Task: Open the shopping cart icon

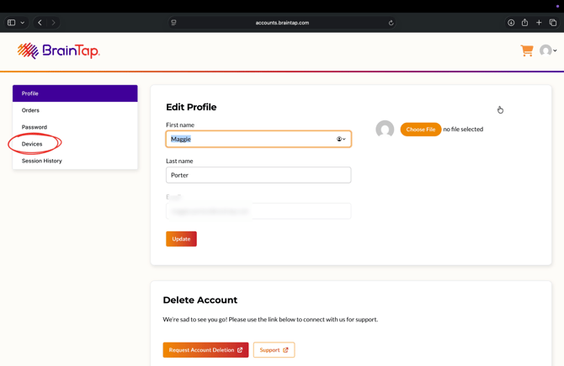Action: point(527,50)
